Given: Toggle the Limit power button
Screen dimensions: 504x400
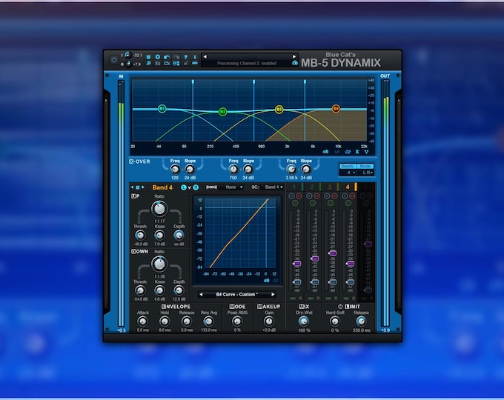Looking at the screenshot, I should click(340, 307).
